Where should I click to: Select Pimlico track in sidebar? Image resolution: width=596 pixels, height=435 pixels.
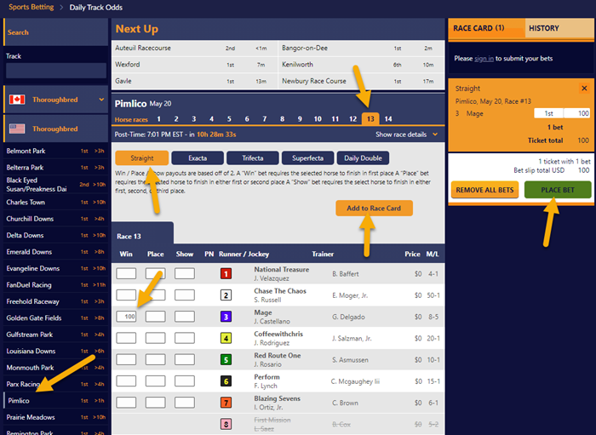[x=55, y=401]
